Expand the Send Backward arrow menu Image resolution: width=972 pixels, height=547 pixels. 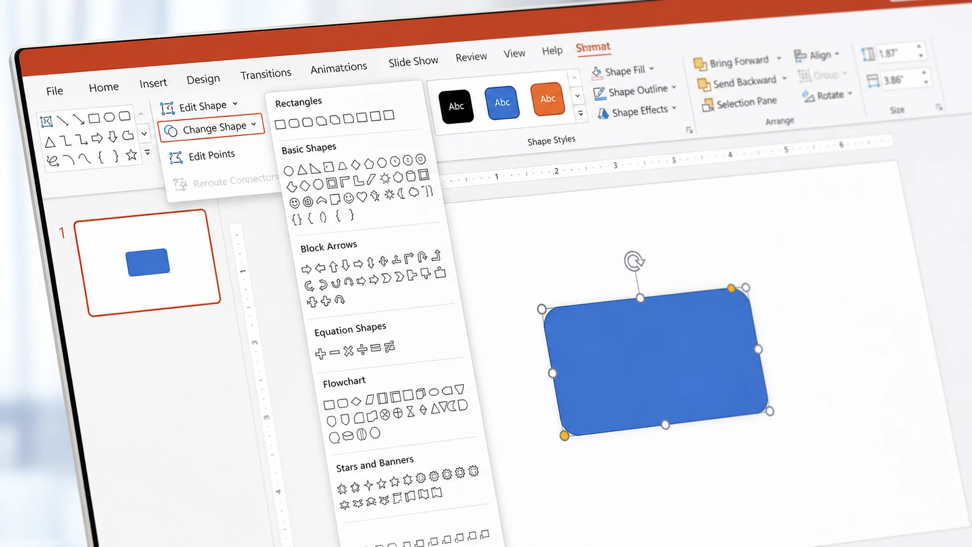pos(784,78)
